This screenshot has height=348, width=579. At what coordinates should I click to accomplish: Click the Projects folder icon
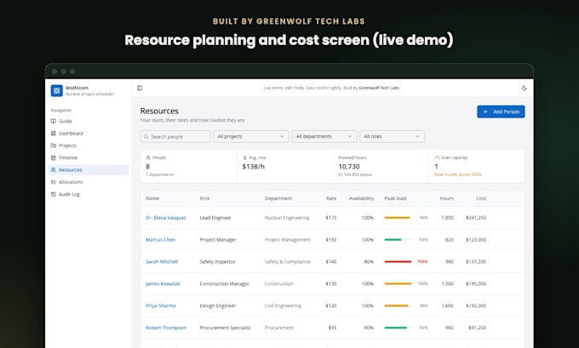pyautogui.click(x=54, y=145)
